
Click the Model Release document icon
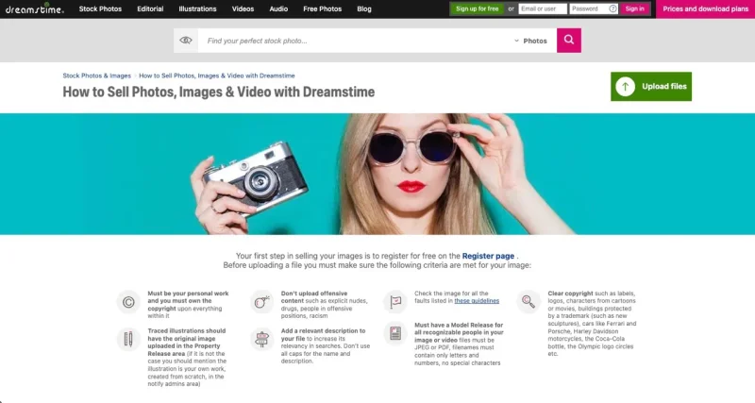[395, 333]
